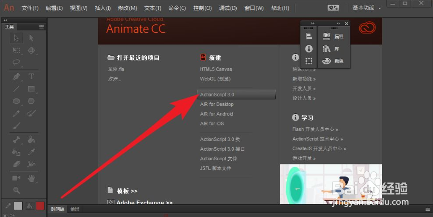Create a new AIR for Android document

(217, 114)
